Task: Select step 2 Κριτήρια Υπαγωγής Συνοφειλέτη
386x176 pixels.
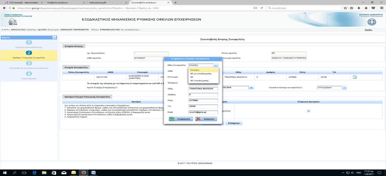Action: pos(29,55)
